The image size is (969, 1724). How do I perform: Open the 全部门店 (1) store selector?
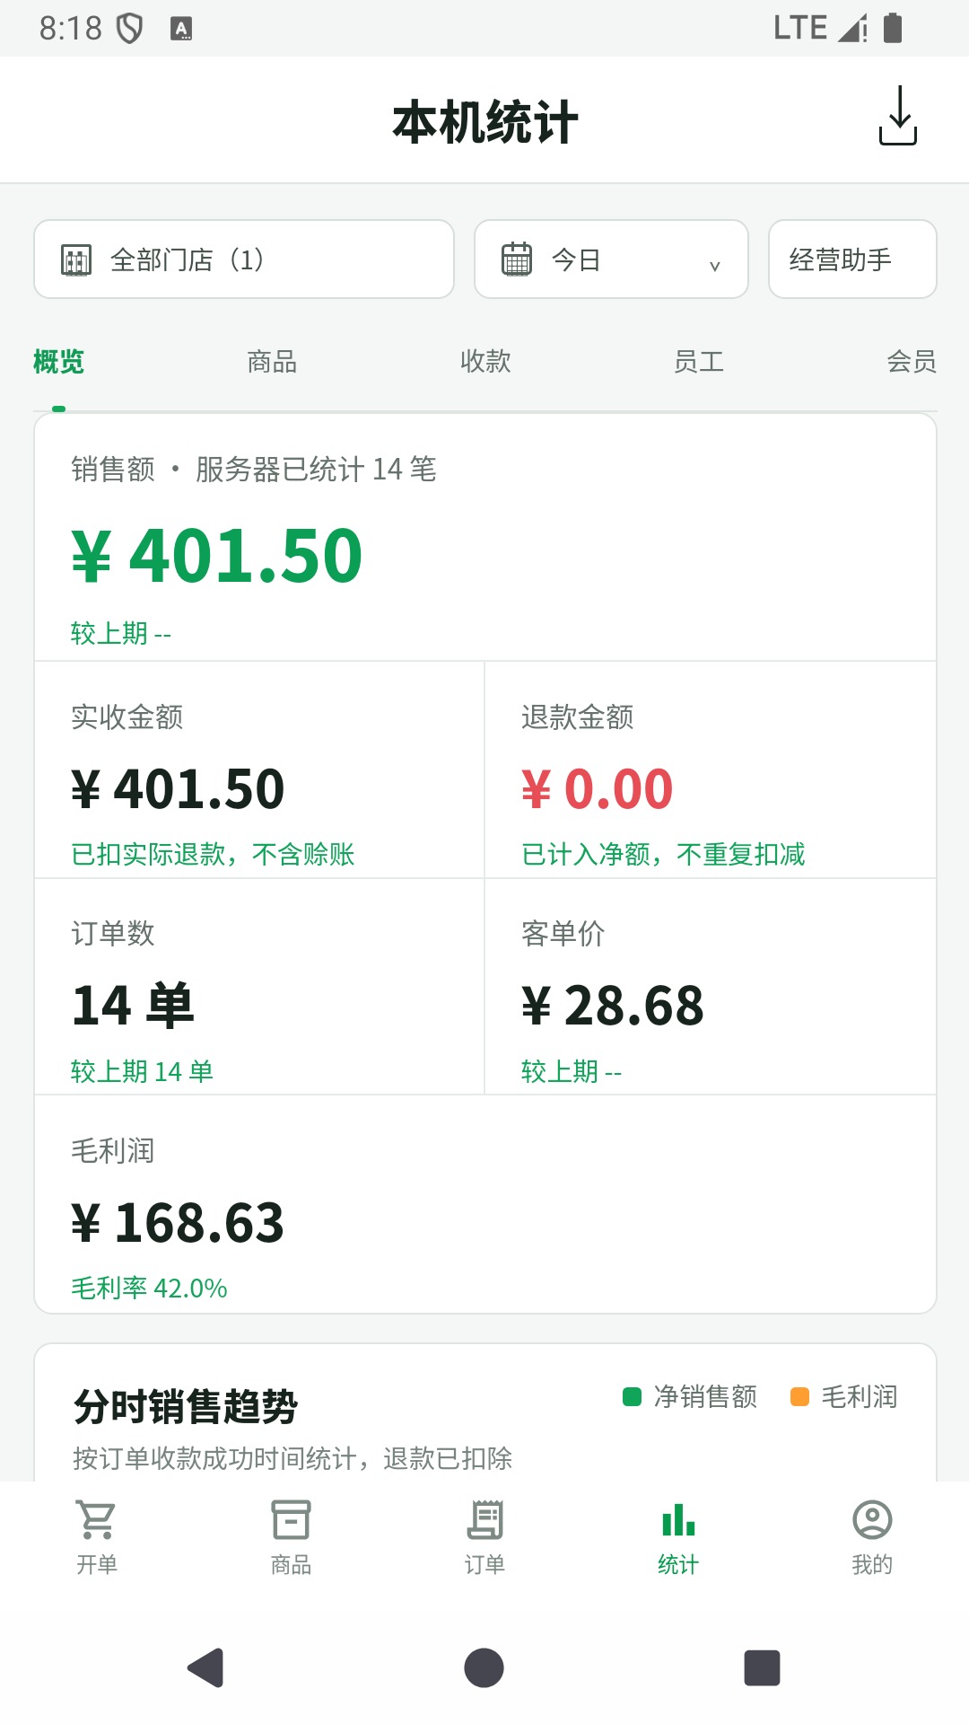[244, 259]
